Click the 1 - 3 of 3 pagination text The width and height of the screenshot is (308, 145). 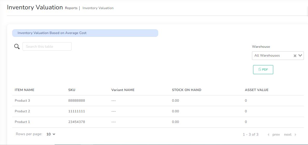click(x=251, y=135)
